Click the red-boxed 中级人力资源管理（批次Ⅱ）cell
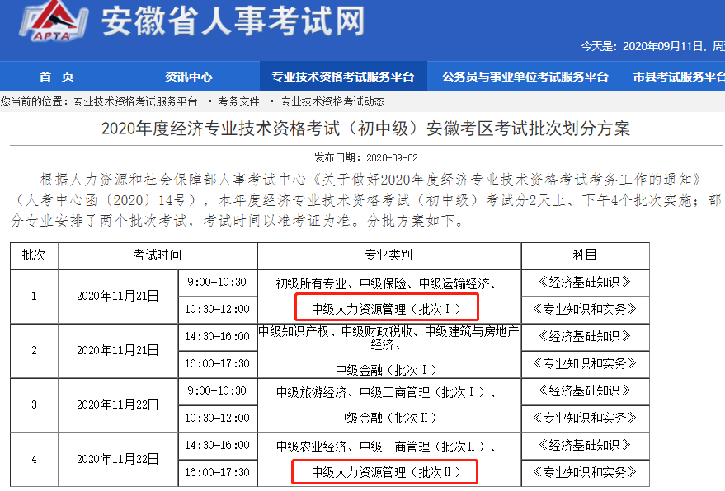This screenshot has height=491, width=725. tap(384, 472)
